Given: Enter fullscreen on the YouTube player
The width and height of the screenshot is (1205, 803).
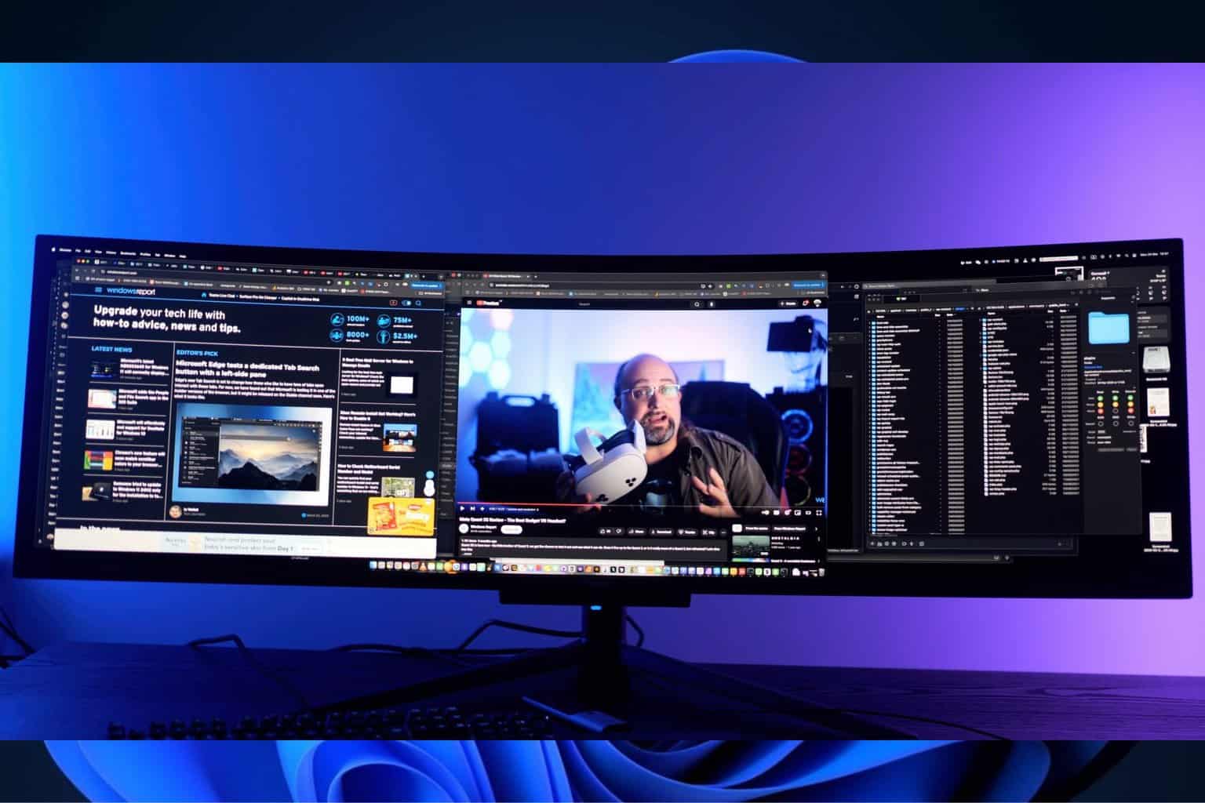Looking at the screenshot, I should point(820,513).
